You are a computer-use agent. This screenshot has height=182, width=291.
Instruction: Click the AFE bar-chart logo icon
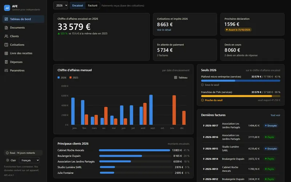pos(7,8)
